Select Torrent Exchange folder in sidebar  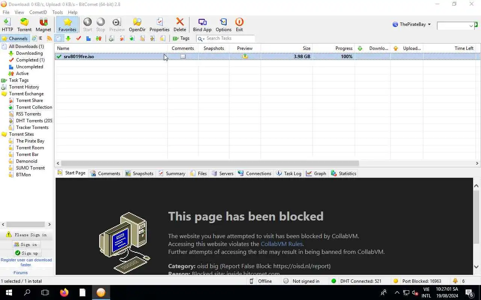point(26,94)
